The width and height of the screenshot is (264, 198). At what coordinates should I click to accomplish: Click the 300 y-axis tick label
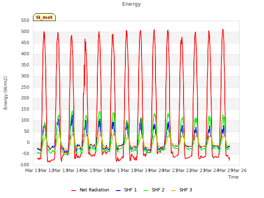click(25, 76)
